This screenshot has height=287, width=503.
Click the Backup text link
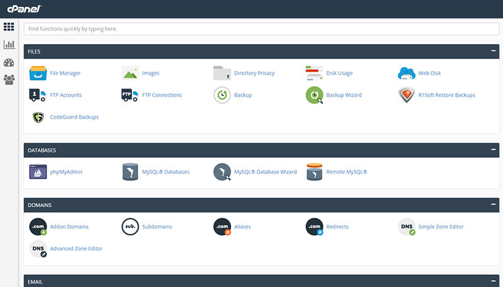coord(243,95)
